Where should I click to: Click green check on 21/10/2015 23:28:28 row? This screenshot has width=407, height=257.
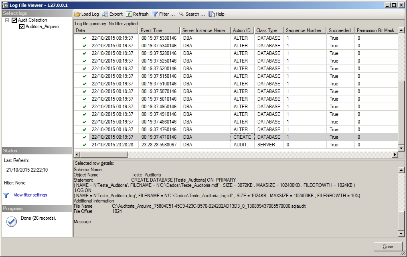(x=84, y=145)
